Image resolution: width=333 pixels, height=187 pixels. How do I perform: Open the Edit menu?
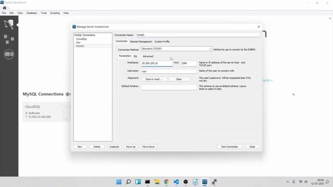(11, 13)
